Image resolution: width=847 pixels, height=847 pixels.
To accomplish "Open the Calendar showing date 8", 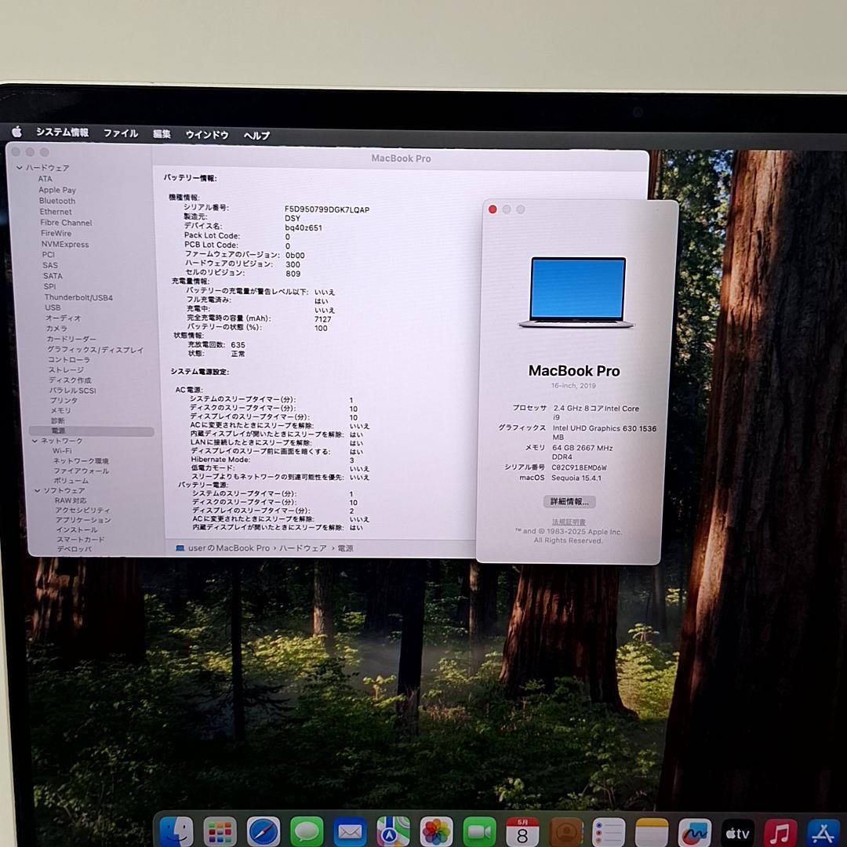I will click(523, 830).
